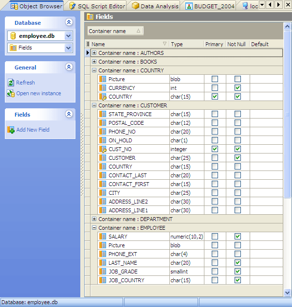The image size is (292, 307).
Task: Click the field icon beside CONTACT_LAST
Action: tap(103, 175)
